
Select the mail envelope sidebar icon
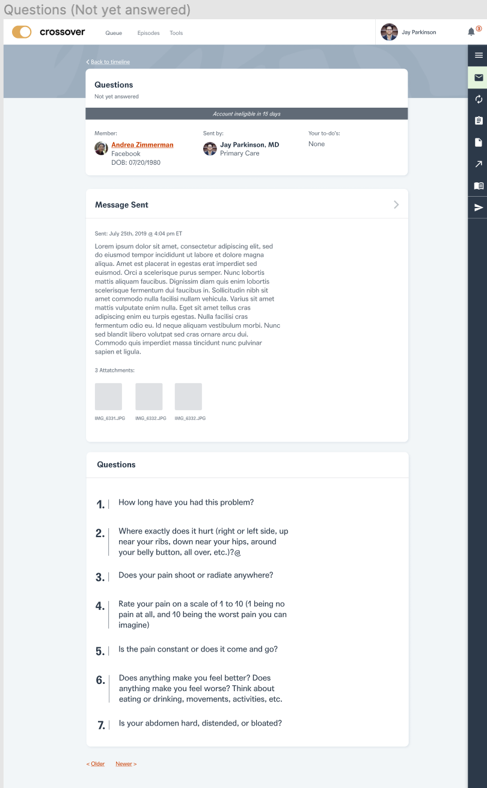(479, 78)
